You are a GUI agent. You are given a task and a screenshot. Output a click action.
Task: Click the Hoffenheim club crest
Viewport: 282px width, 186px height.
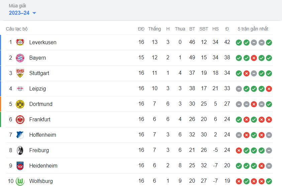[20, 135]
